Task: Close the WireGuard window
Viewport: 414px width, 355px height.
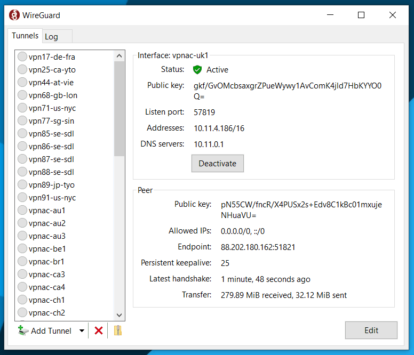Action: (393, 15)
